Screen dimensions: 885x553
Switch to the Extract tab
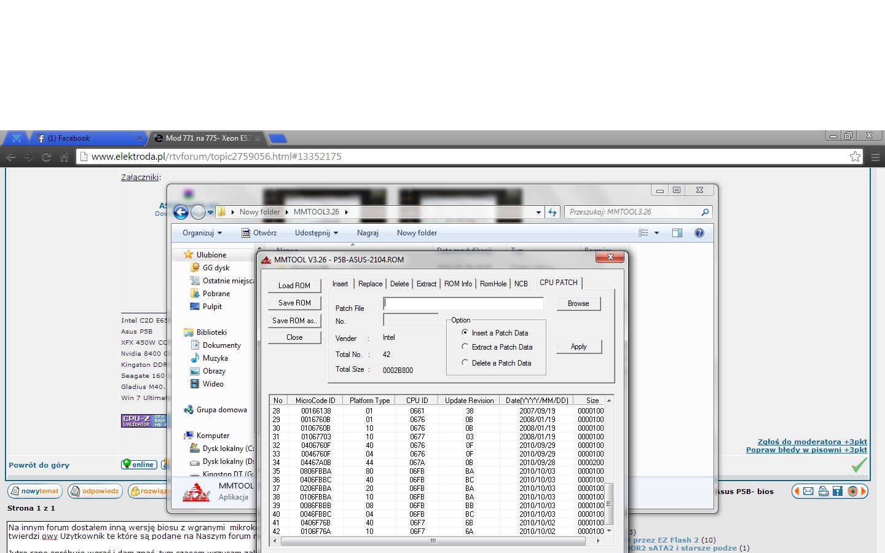coord(427,284)
